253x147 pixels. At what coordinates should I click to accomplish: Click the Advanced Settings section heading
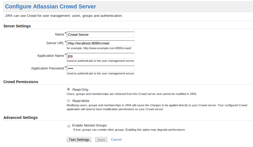pos(21,118)
